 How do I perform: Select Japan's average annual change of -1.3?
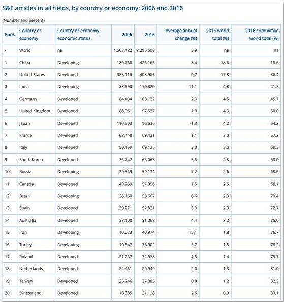193,123
